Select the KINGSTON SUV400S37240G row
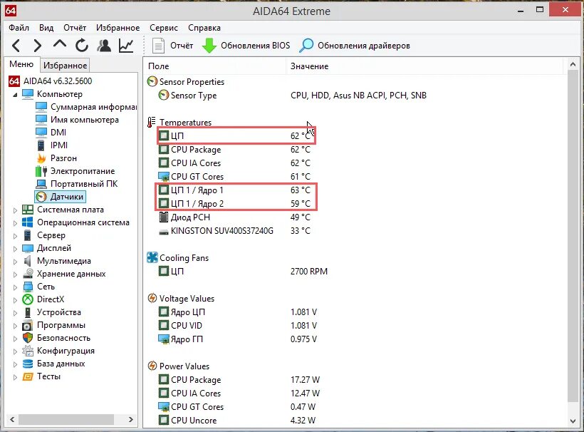 click(x=234, y=231)
